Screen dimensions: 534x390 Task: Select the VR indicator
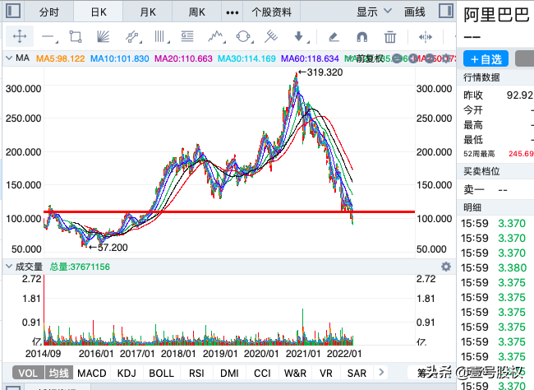coord(326,373)
